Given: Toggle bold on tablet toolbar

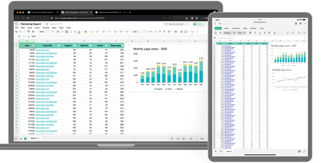Looking at the screenshot, I should click(x=250, y=33).
